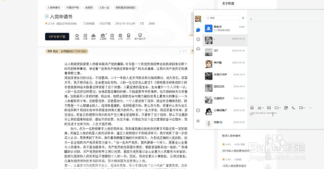Click the 客户端打开 monitor icon
324x169 pixels.
pos(140,35)
